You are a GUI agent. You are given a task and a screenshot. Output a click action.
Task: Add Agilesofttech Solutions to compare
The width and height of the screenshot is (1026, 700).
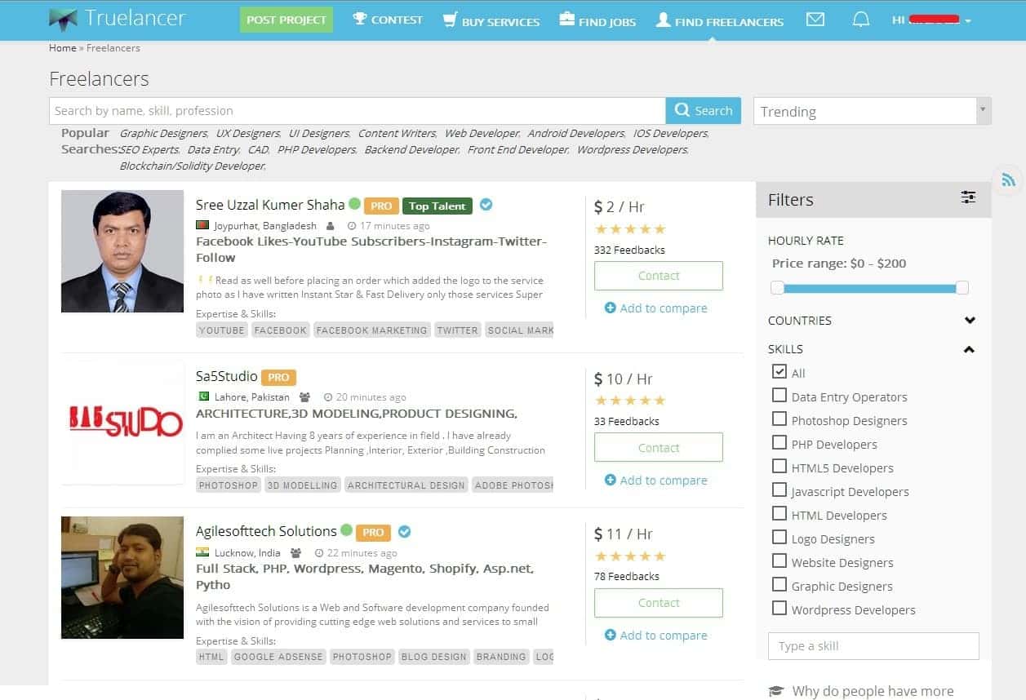(655, 636)
